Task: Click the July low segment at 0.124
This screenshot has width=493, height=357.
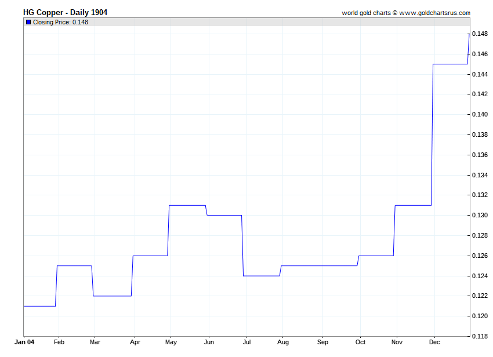Action: tap(261, 276)
